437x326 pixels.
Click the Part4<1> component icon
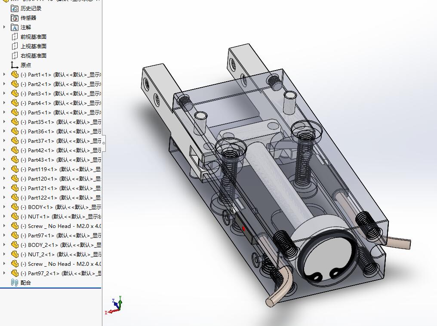15,103
